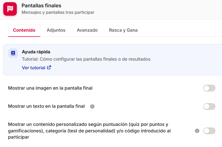Click the label 'Mostrar una imagen en la pantalla final'
The image size is (222, 147).
pyautogui.click(x=50, y=88)
